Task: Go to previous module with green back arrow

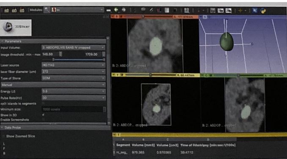Action: click(116, 10)
